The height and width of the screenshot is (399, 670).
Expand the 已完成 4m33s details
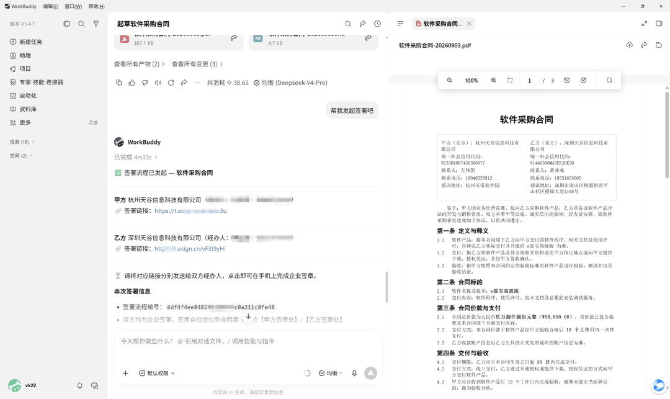tap(135, 157)
